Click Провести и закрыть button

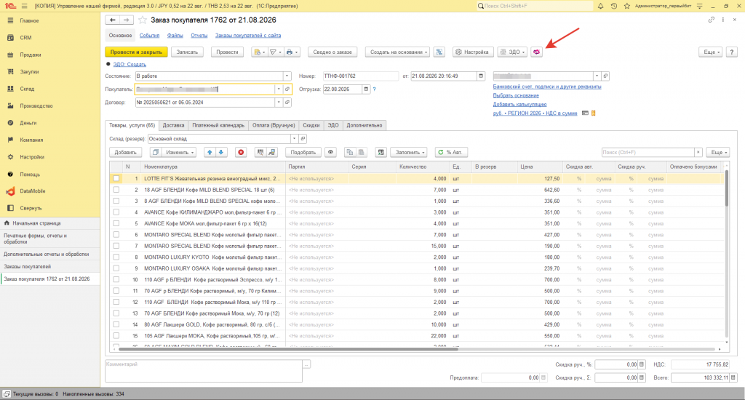[x=136, y=52]
